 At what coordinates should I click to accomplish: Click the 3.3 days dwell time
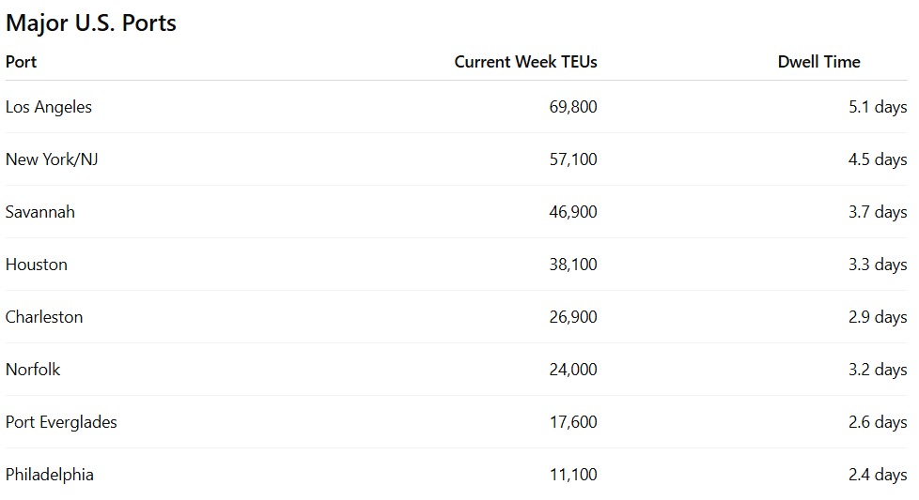click(x=878, y=265)
